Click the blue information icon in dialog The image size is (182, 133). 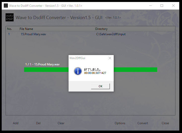pyautogui.click(x=78, y=71)
